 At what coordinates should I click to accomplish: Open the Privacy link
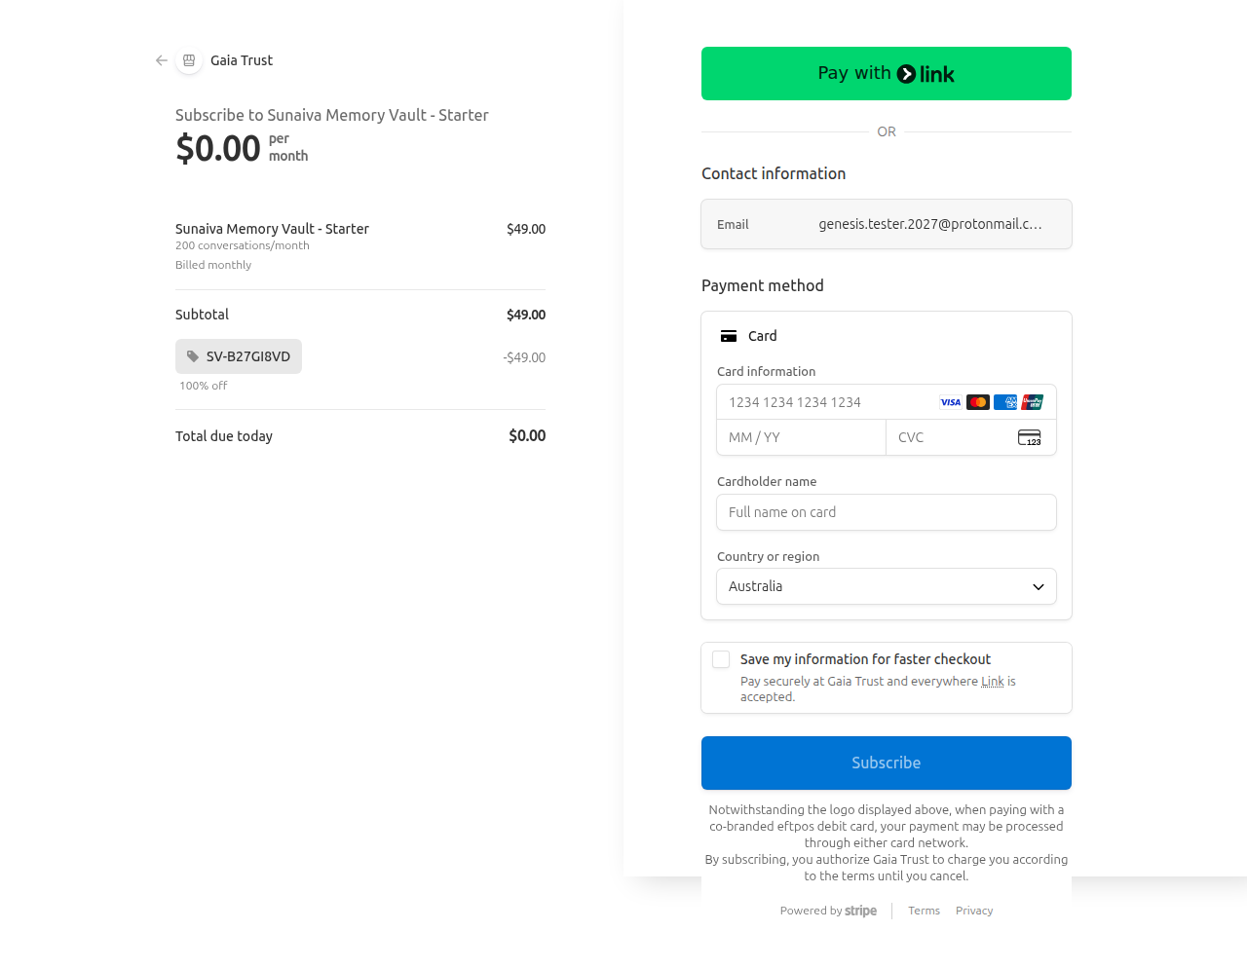click(x=974, y=911)
